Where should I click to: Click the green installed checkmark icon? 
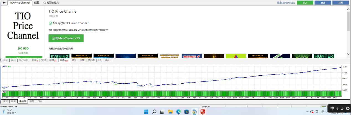point(50,23)
